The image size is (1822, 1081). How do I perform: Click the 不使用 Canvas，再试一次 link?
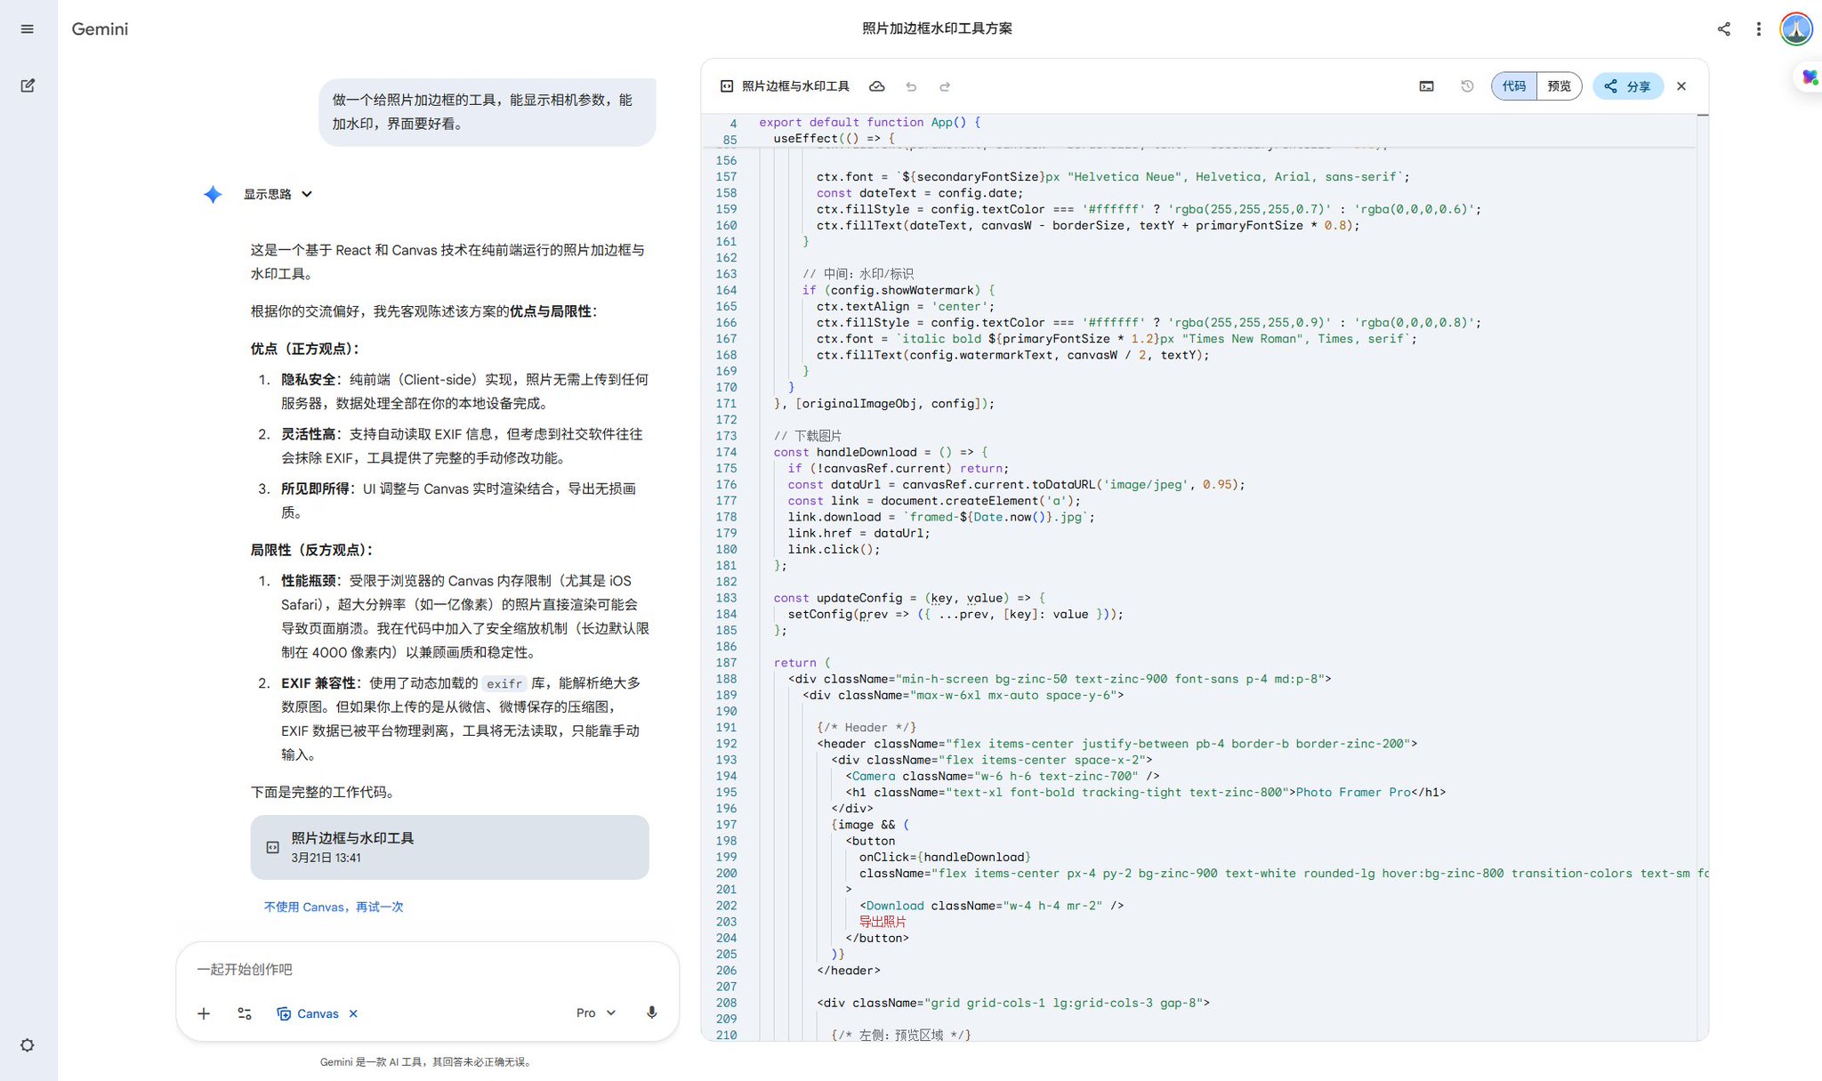click(334, 907)
